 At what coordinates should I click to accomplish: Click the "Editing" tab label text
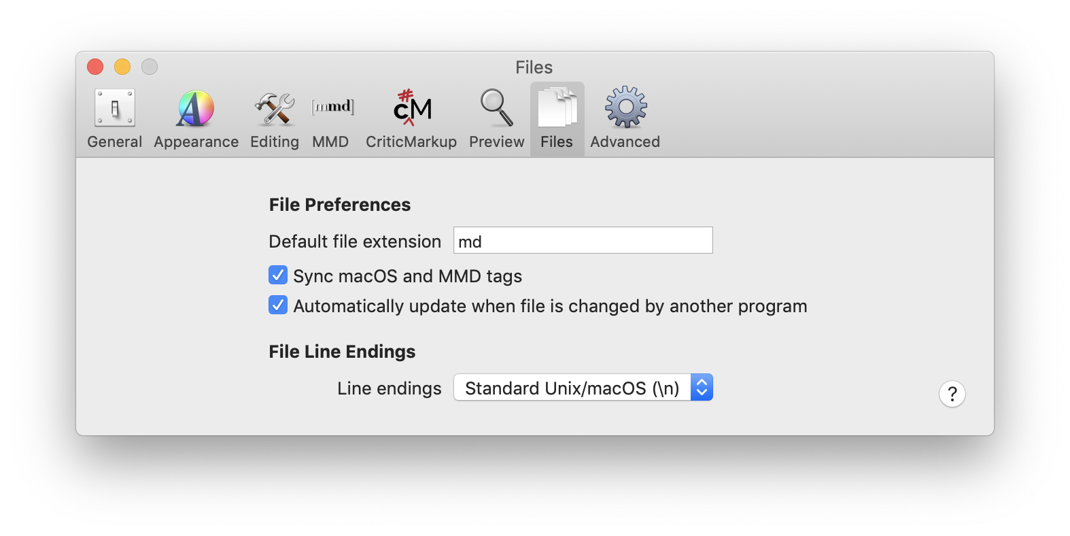click(275, 141)
